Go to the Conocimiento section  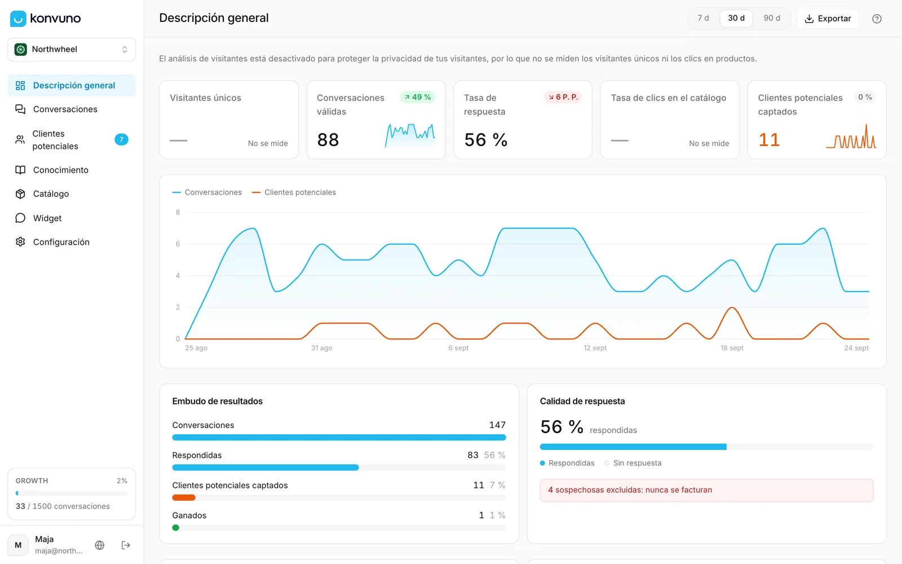[x=72, y=170]
